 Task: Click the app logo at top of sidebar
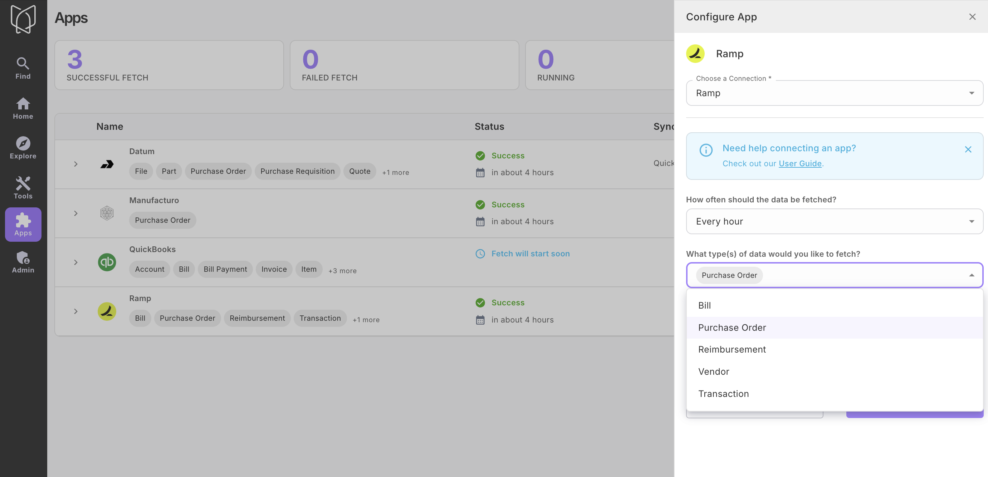click(23, 19)
